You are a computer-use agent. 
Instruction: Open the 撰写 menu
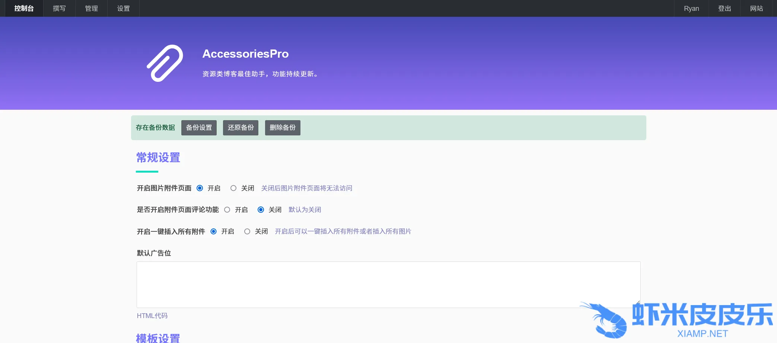(59, 8)
